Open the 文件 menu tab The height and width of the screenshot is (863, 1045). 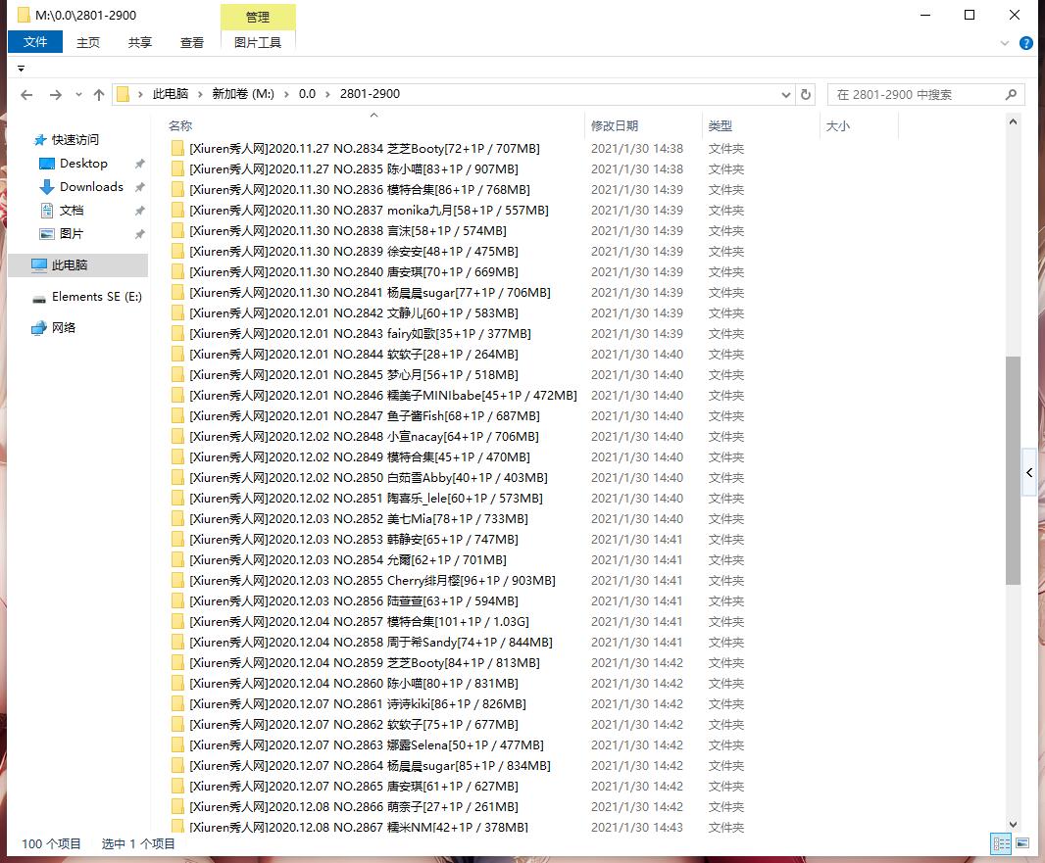click(35, 42)
